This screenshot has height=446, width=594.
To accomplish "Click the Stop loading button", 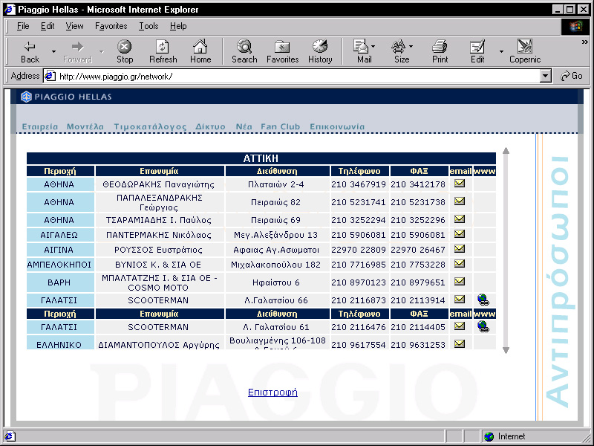I will pos(124,51).
